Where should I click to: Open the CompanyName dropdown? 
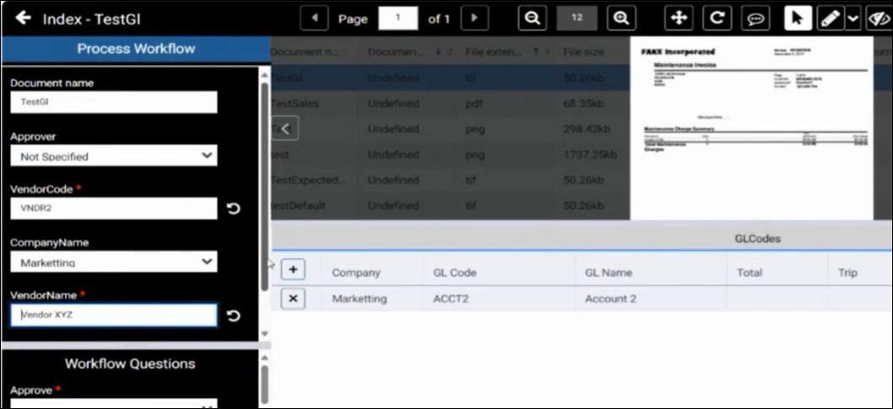coord(113,262)
